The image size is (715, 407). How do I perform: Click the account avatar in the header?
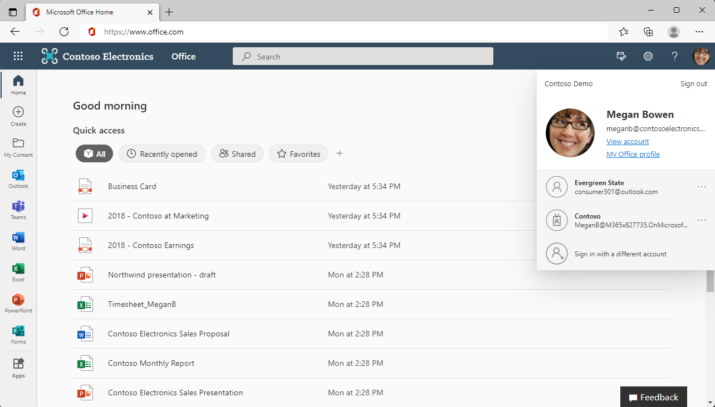point(701,56)
